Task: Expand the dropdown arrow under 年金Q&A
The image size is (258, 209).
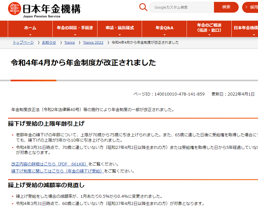Action: 164,35
